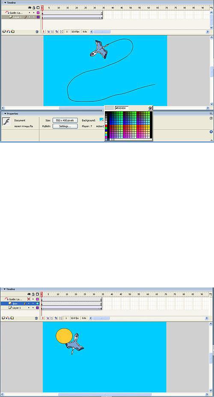Screen dimensions: 214x397
Task: Click Delete Layer trash icon in lower timeline
Action: pyautogui.click(x=36, y=318)
